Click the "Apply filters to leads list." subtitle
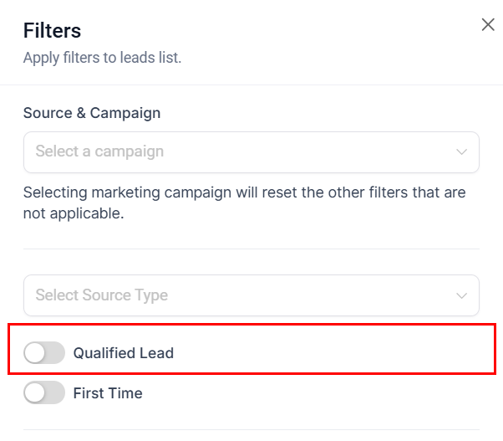Image resolution: width=503 pixels, height=441 pixels. coord(102,58)
